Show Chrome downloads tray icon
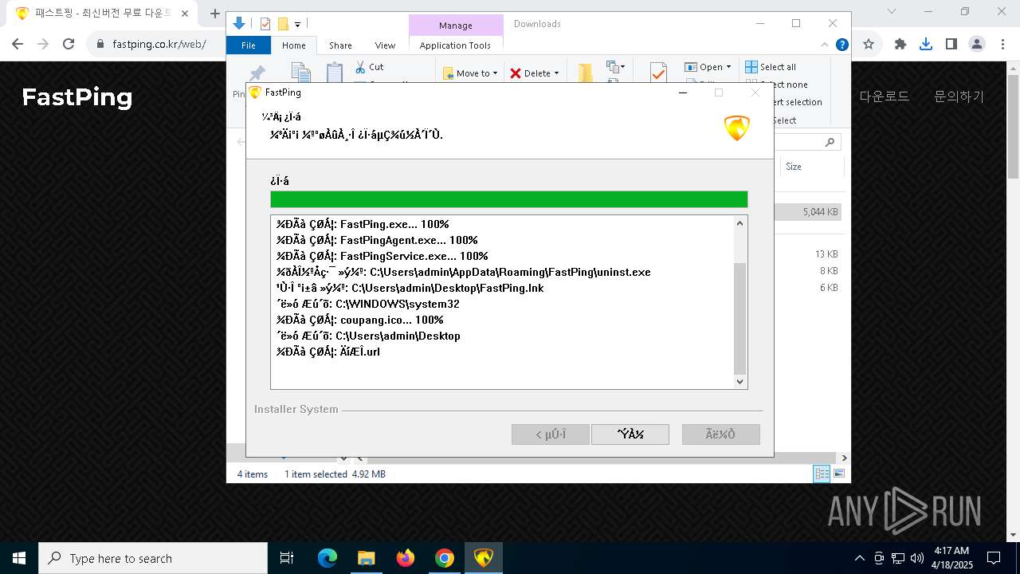This screenshot has height=574, width=1020. 926,44
